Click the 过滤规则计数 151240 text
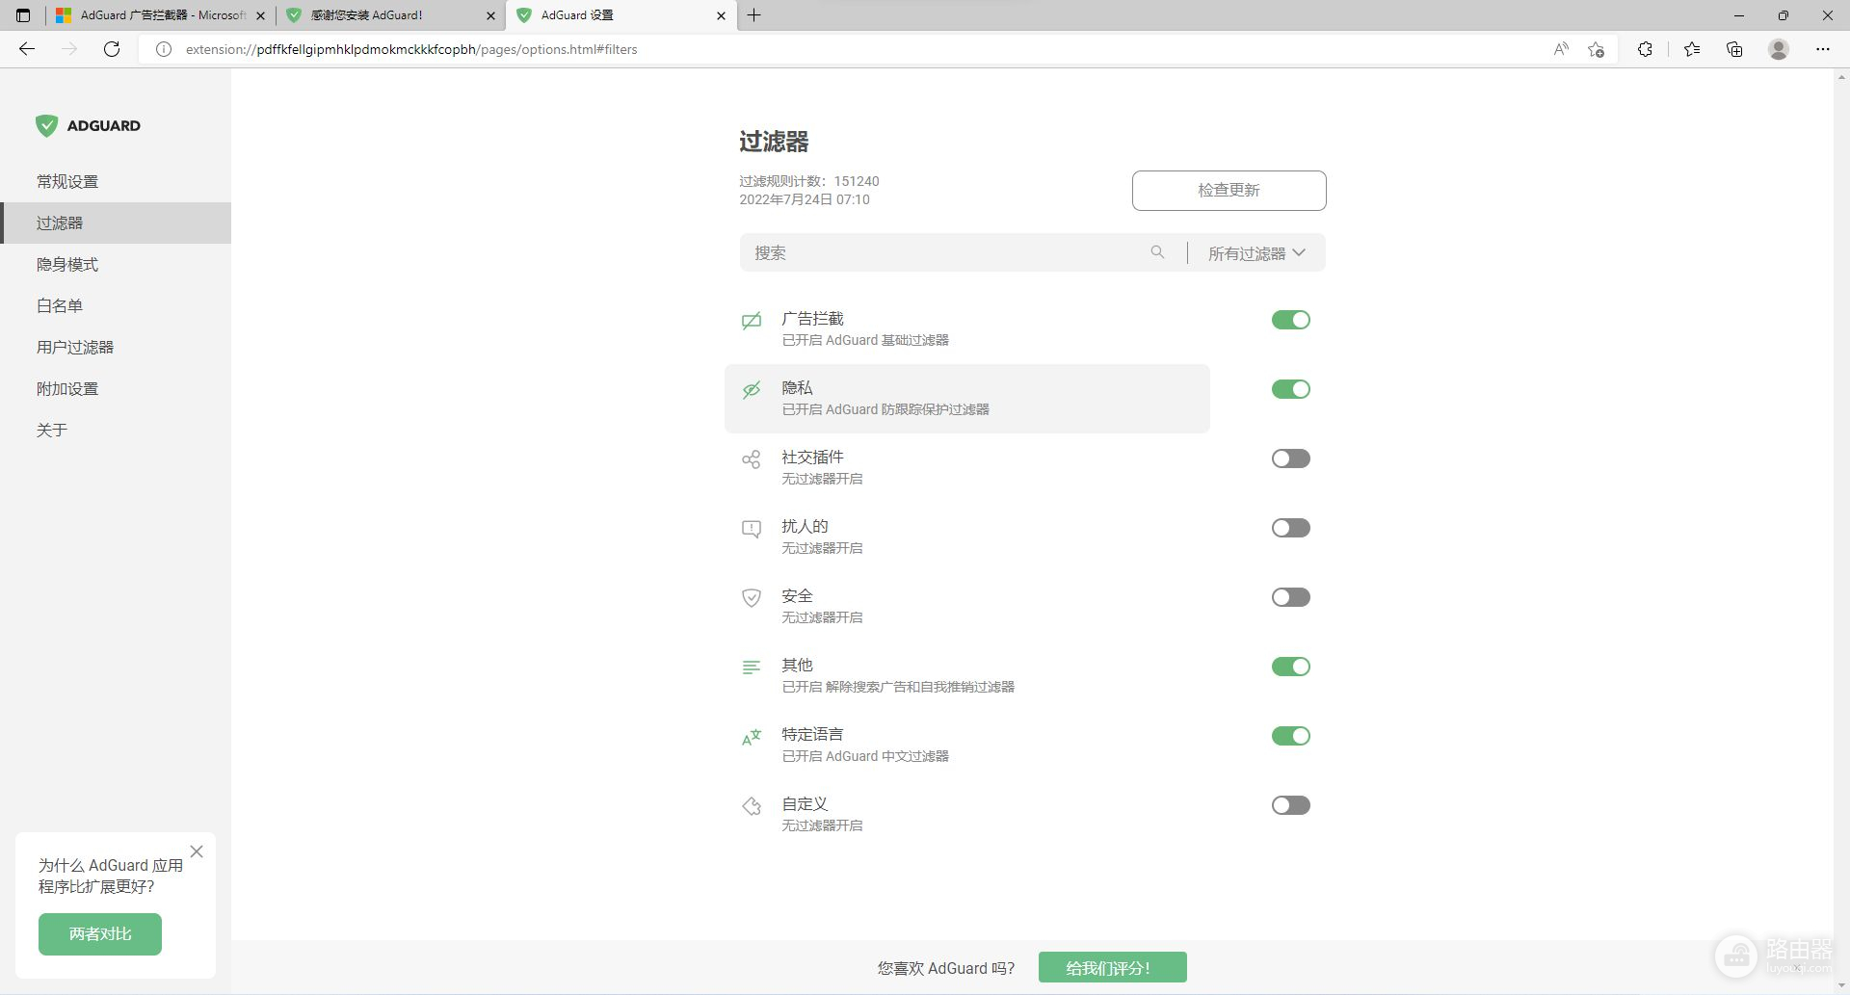The image size is (1850, 995). [x=809, y=181]
